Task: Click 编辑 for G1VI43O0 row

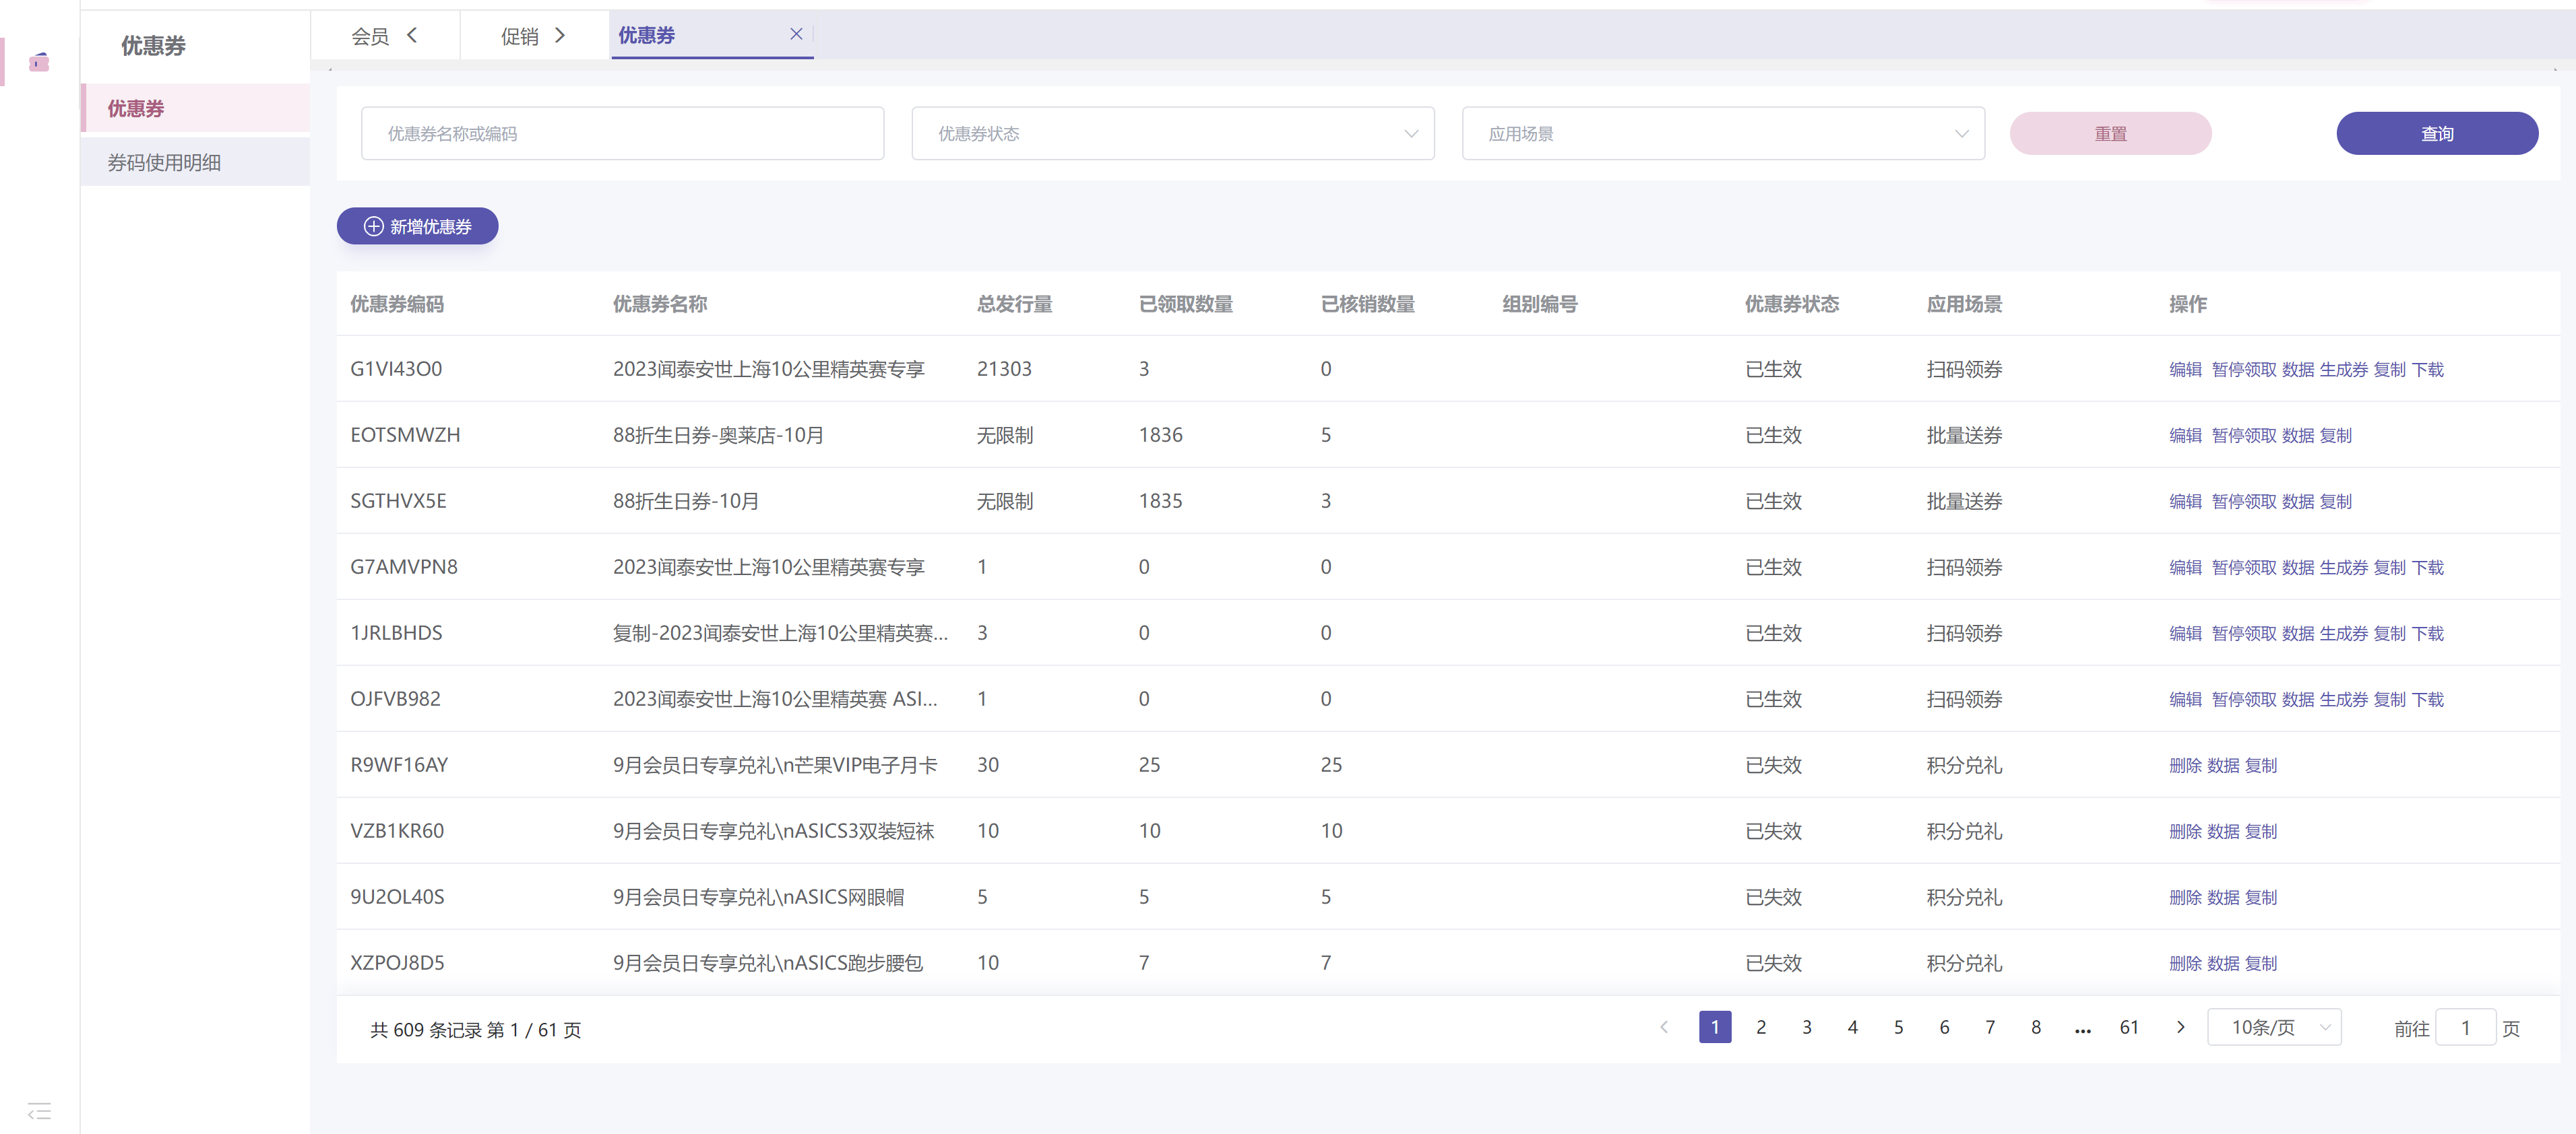Action: point(2185,370)
